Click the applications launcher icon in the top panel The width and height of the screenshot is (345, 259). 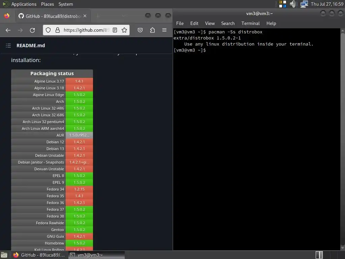[x=5, y=4]
